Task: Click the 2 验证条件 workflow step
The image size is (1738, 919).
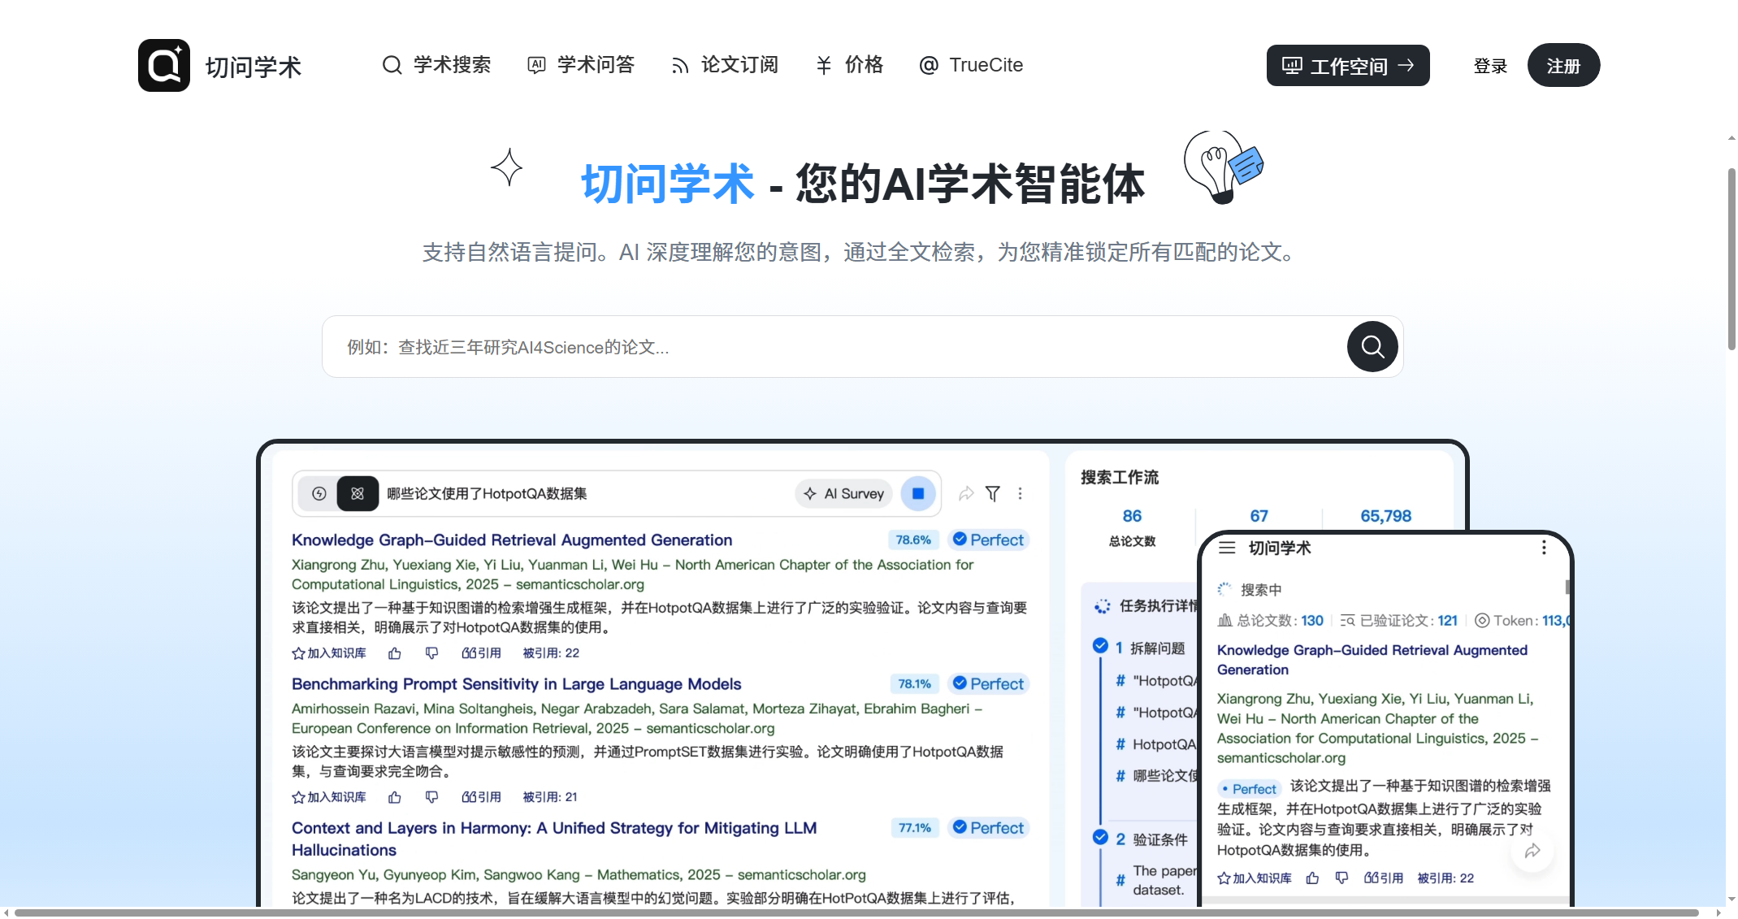Action: click(x=1152, y=839)
